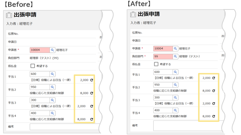Click 入力者：経理花子 in Before panel
The height and width of the screenshot is (135, 241).
pos(19,24)
